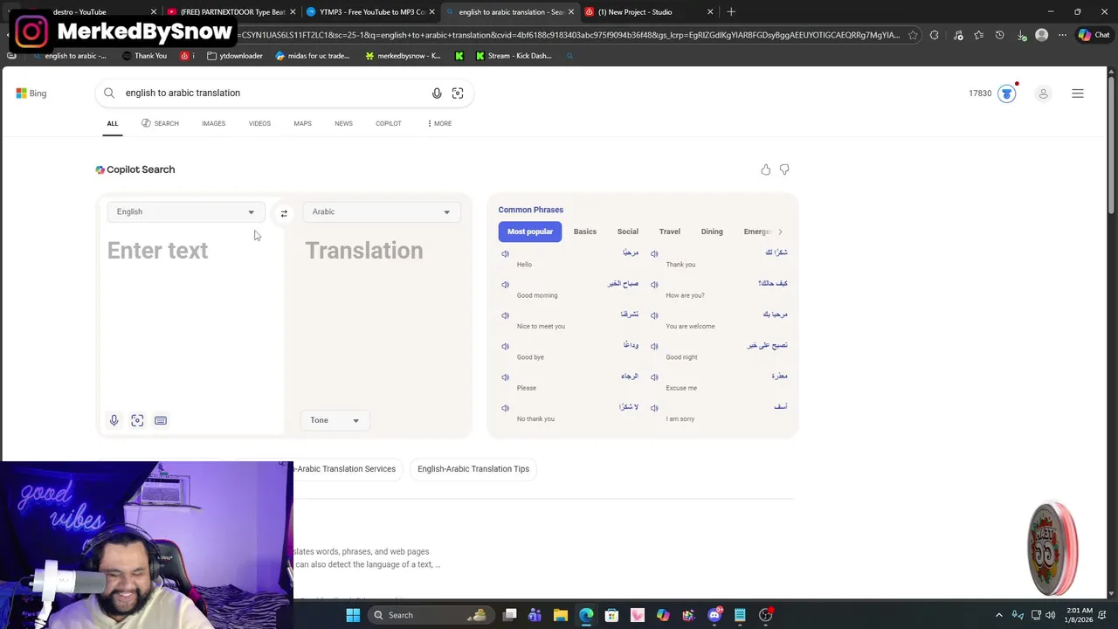This screenshot has width=1118, height=629.
Task: Swap English and Arabic languages
Action: [x=284, y=213]
